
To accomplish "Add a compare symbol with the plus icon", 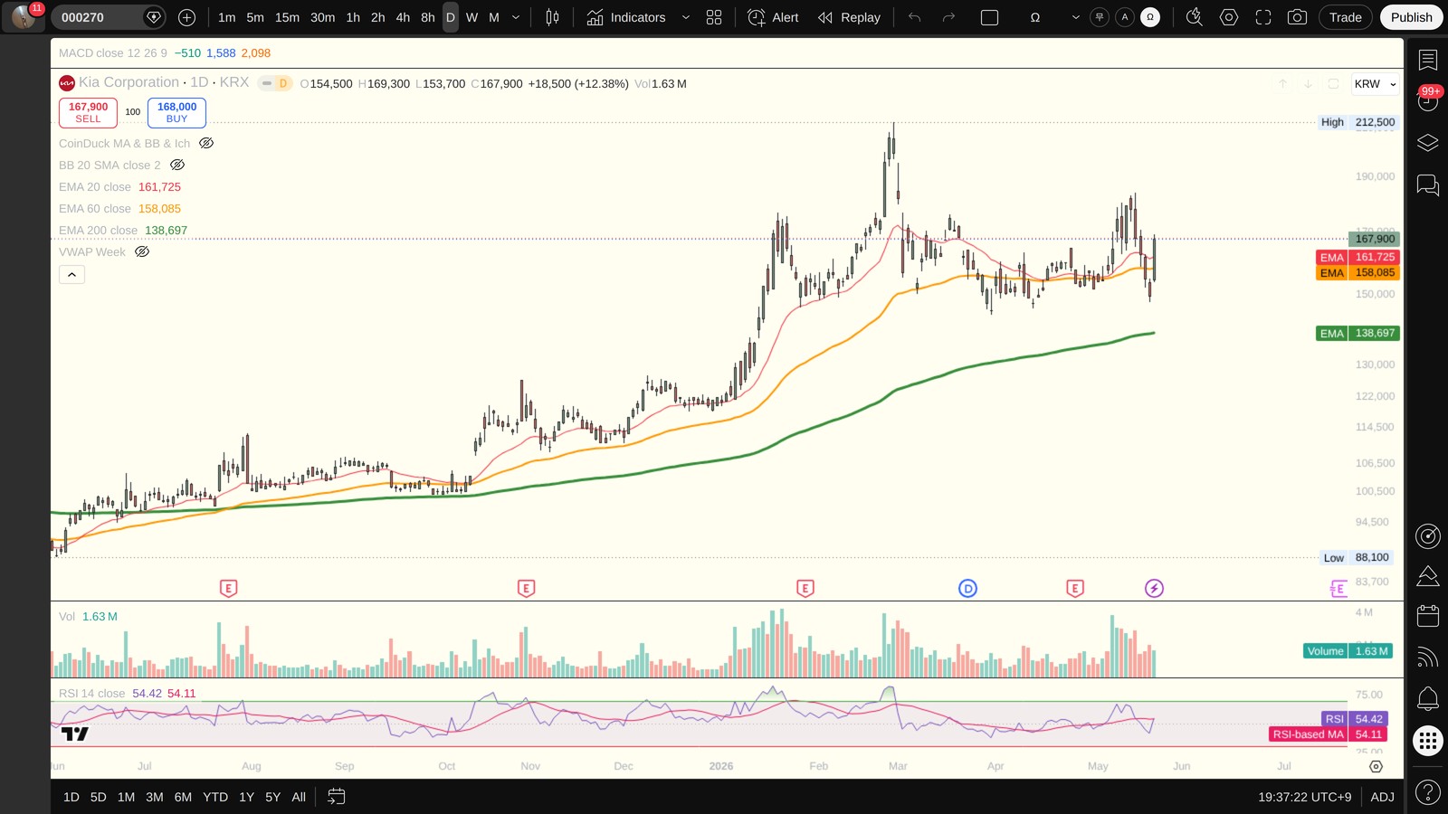I will 186,17.
